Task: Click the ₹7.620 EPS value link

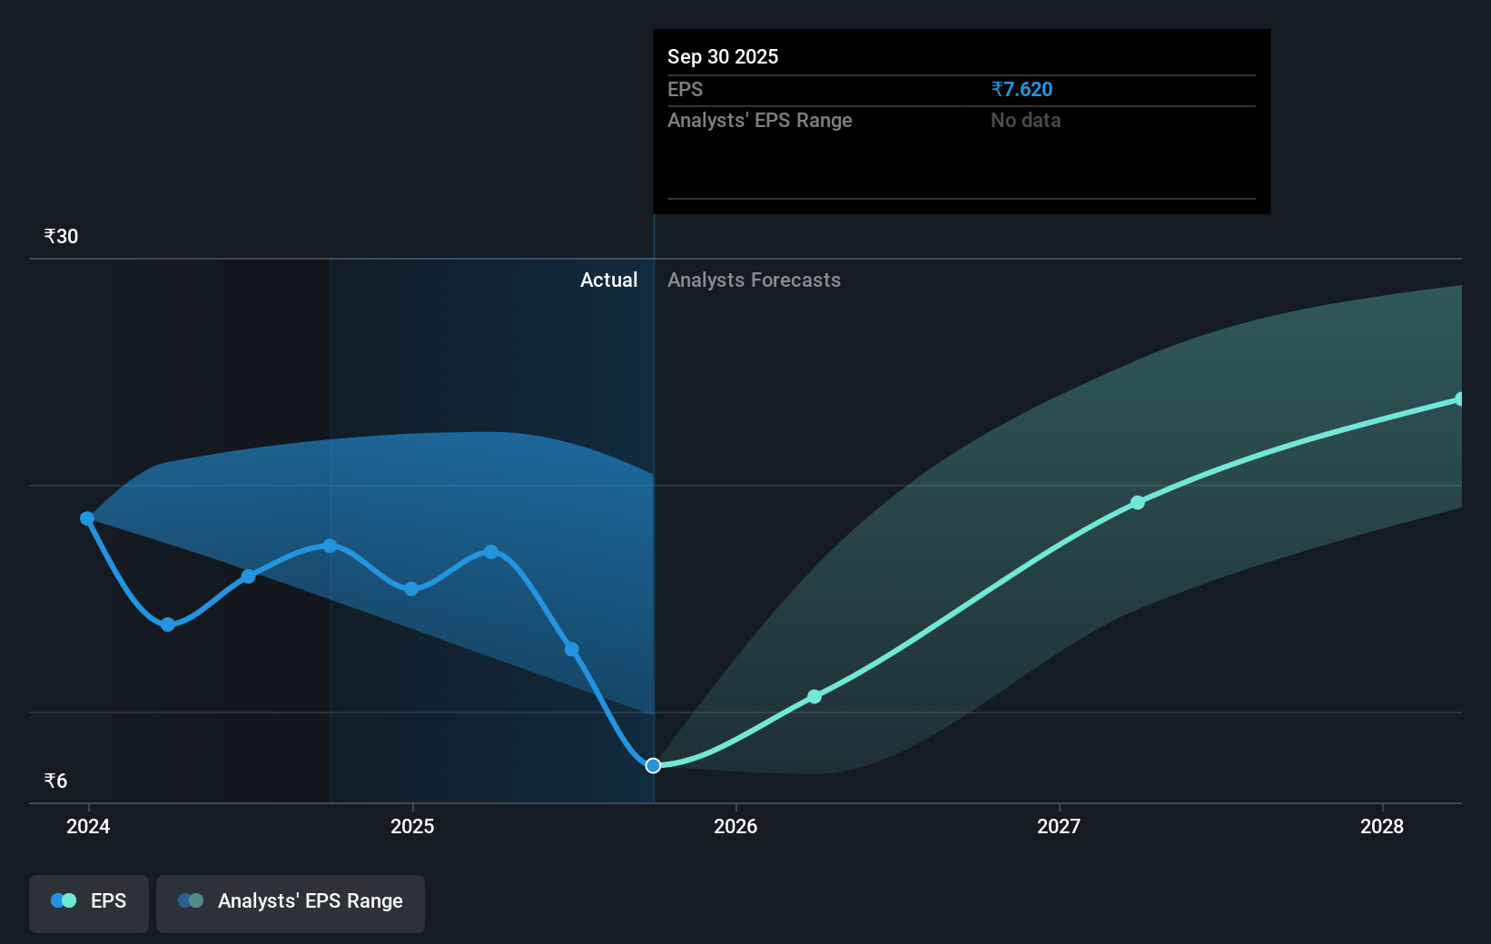Action: coord(1021,89)
